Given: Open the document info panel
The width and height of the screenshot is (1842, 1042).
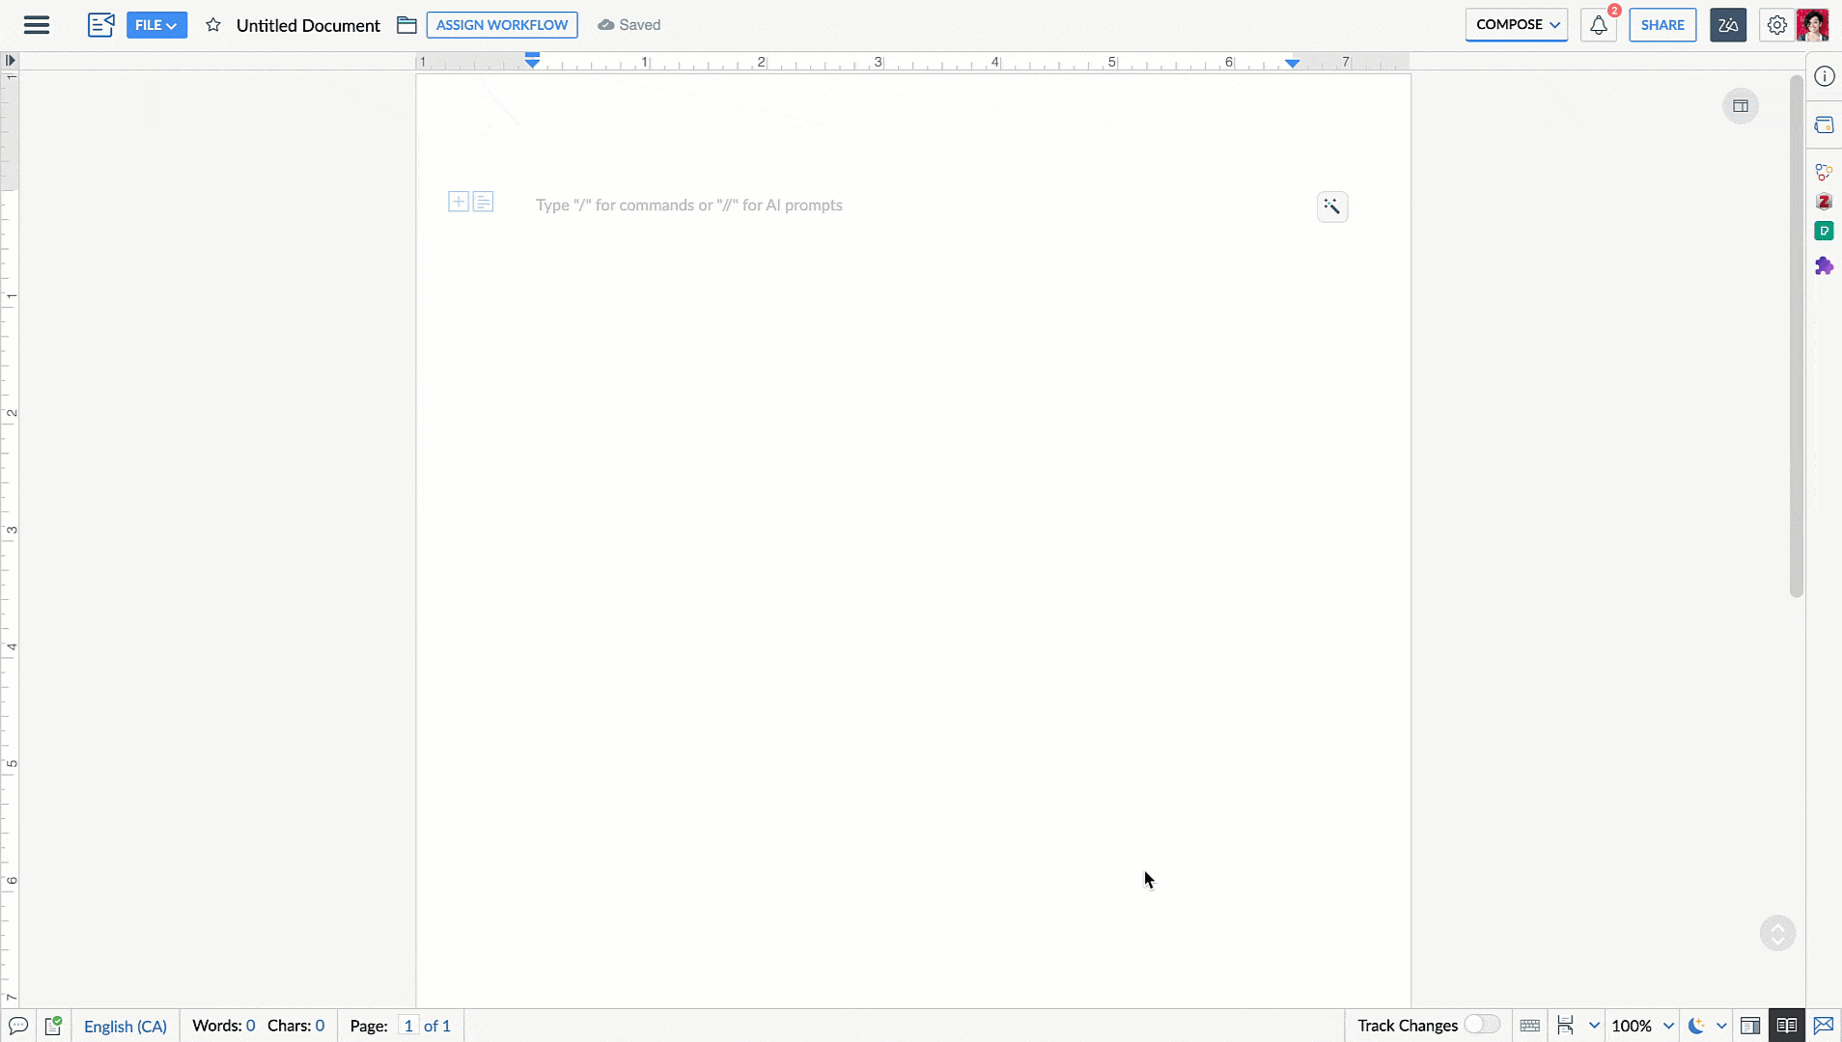Looking at the screenshot, I should [x=1824, y=77].
